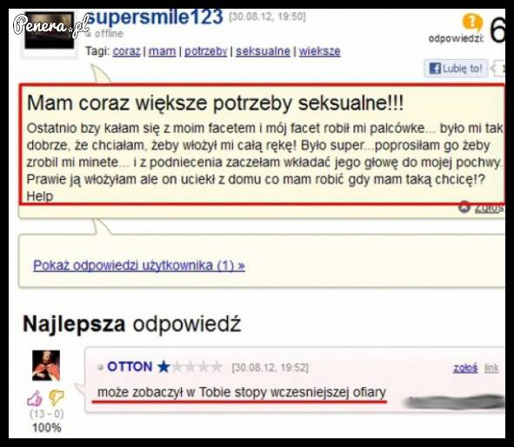Click the orange question mark icon
This screenshot has width=514, height=447.
[471, 23]
